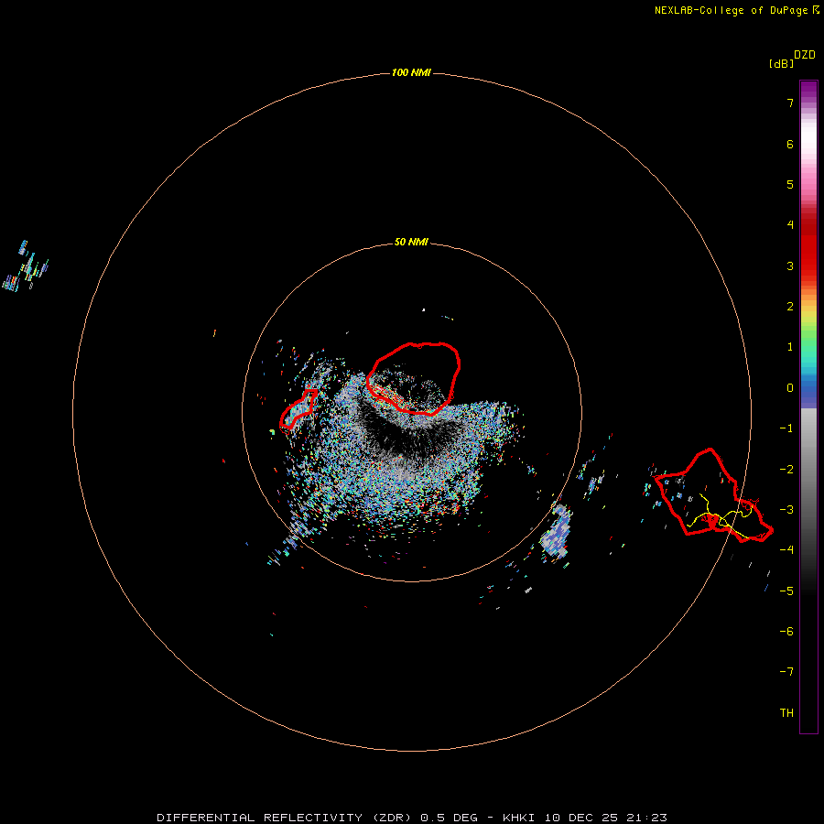Click the [dB] units label

click(x=781, y=63)
